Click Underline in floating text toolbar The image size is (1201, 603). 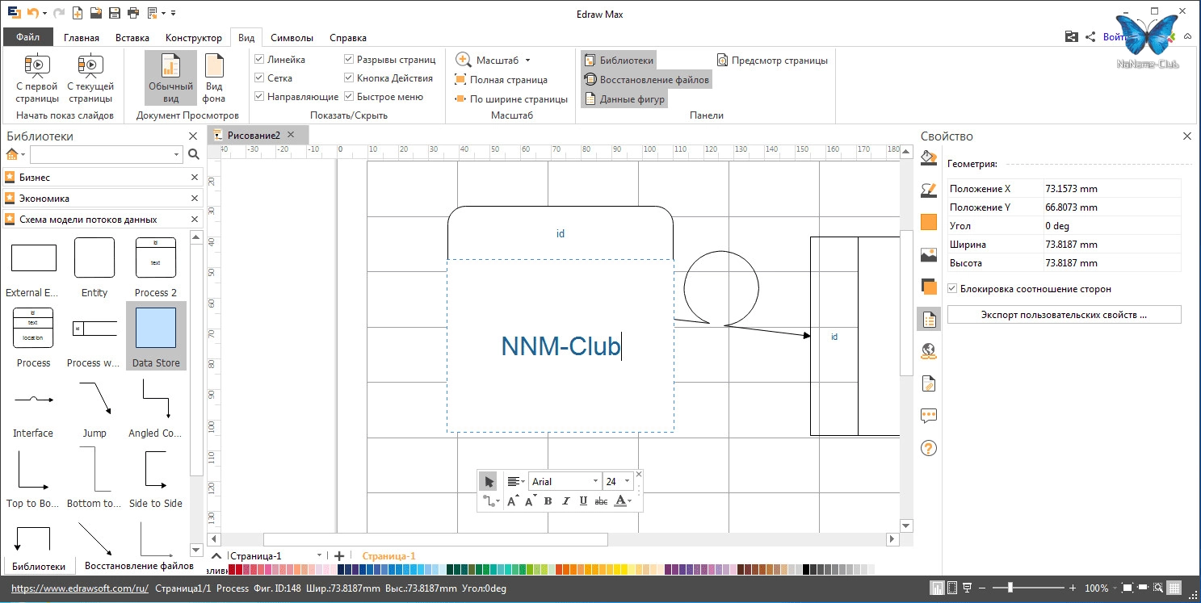[583, 501]
